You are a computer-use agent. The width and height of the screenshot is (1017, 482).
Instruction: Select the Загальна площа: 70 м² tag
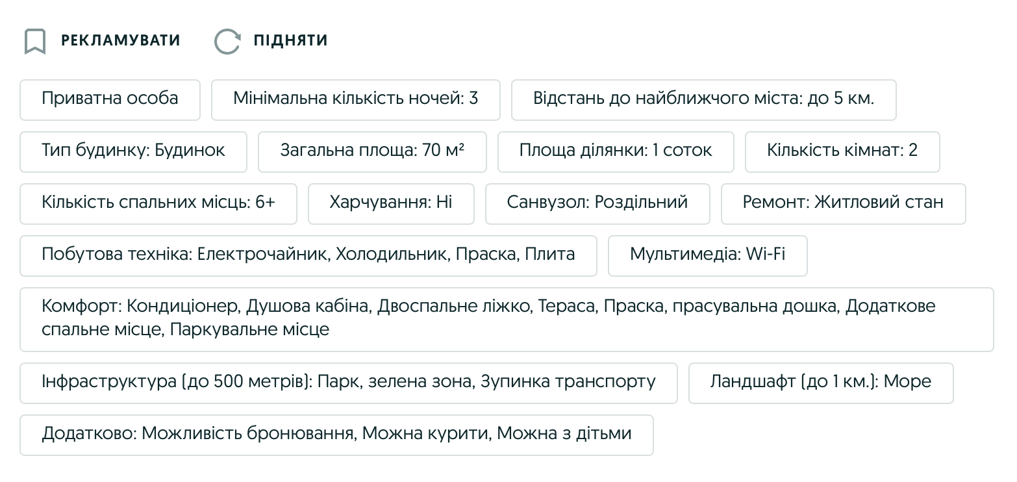372,151
